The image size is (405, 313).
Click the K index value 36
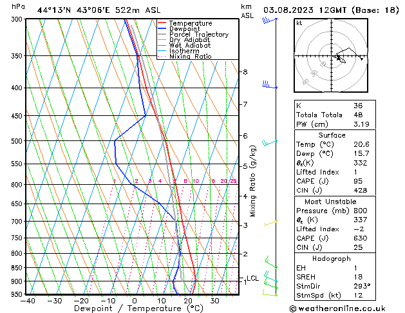click(358, 106)
